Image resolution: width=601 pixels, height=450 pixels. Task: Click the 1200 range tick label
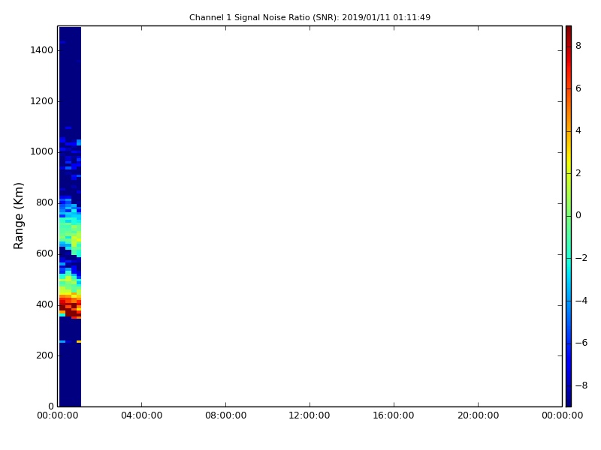[x=42, y=101]
